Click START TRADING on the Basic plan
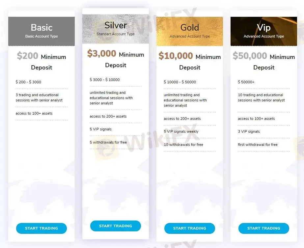Viewport: 304px width, 248px height. 41,228
